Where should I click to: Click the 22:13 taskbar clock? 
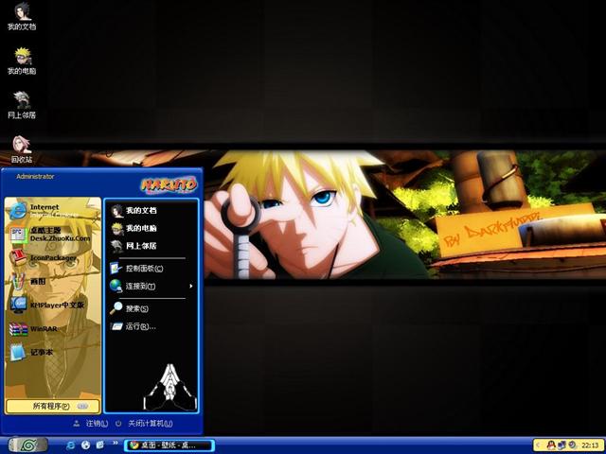[590, 445]
